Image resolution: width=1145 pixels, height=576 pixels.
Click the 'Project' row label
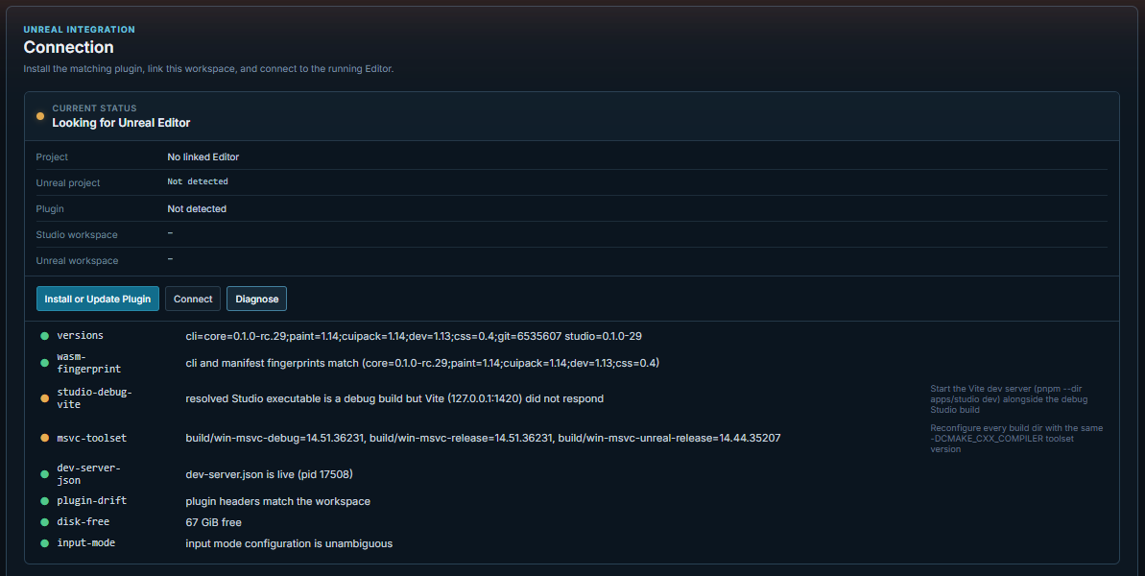(x=52, y=156)
